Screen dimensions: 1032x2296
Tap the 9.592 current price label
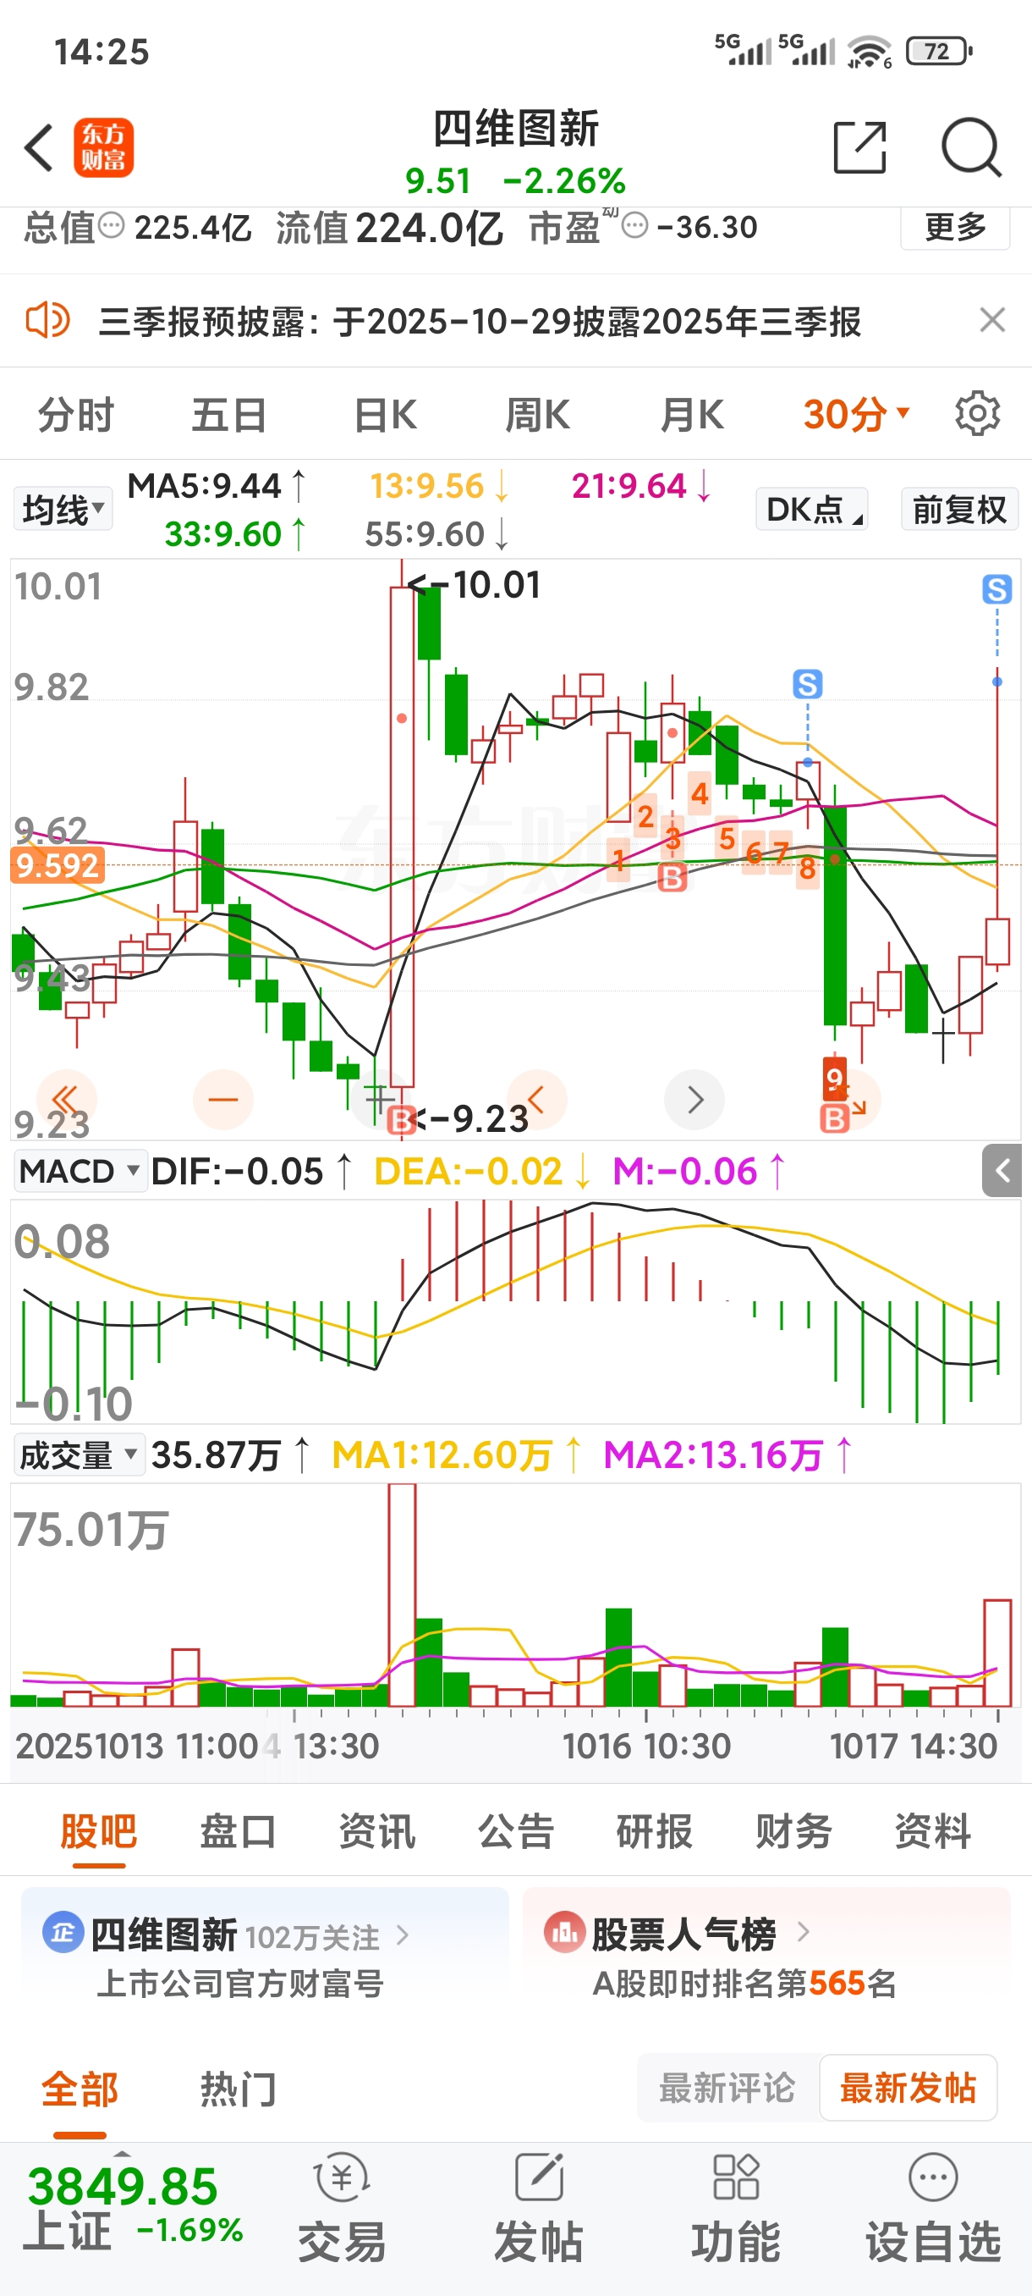tap(57, 865)
